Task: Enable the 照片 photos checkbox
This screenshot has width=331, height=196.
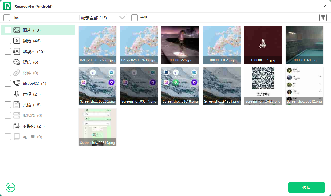Action: (8, 30)
